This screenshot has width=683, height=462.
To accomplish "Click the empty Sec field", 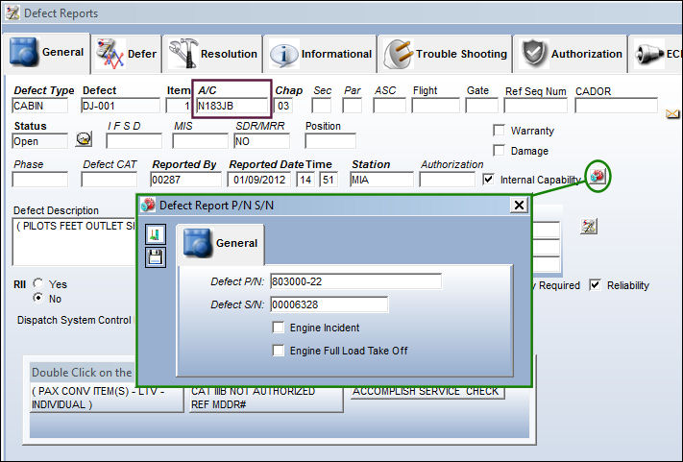I will click(322, 106).
